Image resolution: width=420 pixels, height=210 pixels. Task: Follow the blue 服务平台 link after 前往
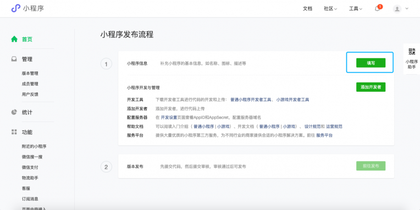point(324,136)
